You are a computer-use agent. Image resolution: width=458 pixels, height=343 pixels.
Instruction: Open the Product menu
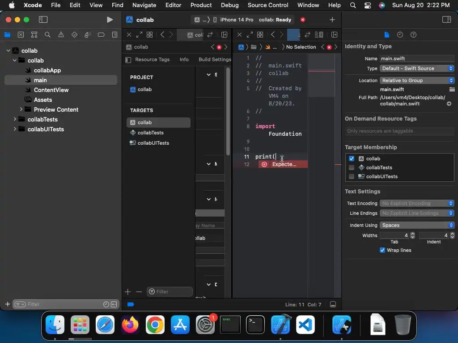201,5
